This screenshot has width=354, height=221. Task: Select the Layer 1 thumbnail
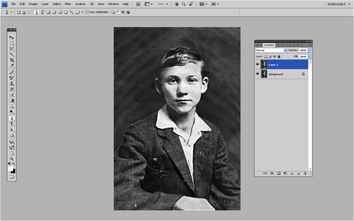click(264, 64)
